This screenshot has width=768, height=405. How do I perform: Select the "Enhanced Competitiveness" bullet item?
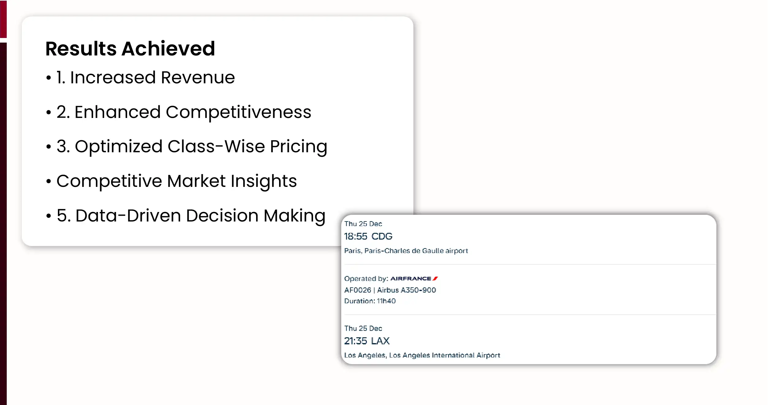point(184,112)
